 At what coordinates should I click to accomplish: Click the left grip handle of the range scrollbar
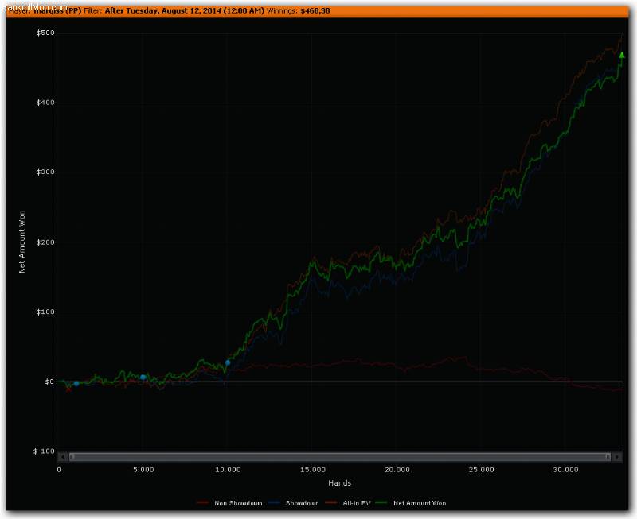pos(72,457)
